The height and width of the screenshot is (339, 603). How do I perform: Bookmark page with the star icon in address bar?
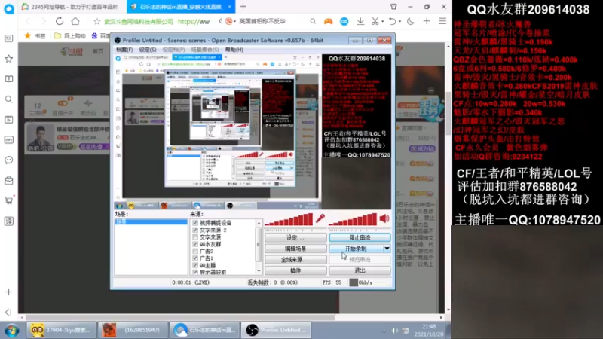pos(97,22)
